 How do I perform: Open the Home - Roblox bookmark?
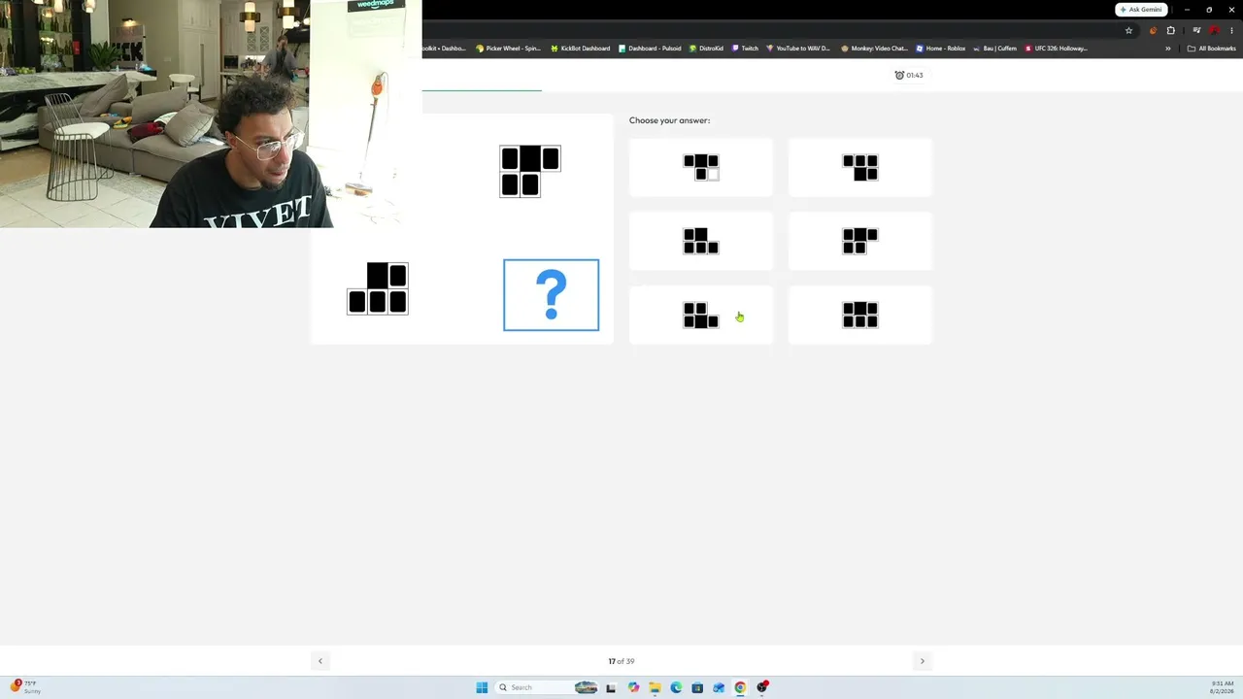click(x=941, y=49)
